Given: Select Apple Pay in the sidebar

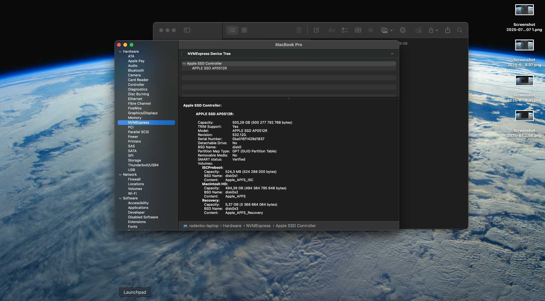Looking at the screenshot, I should pyautogui.click(x=136, y=61).
